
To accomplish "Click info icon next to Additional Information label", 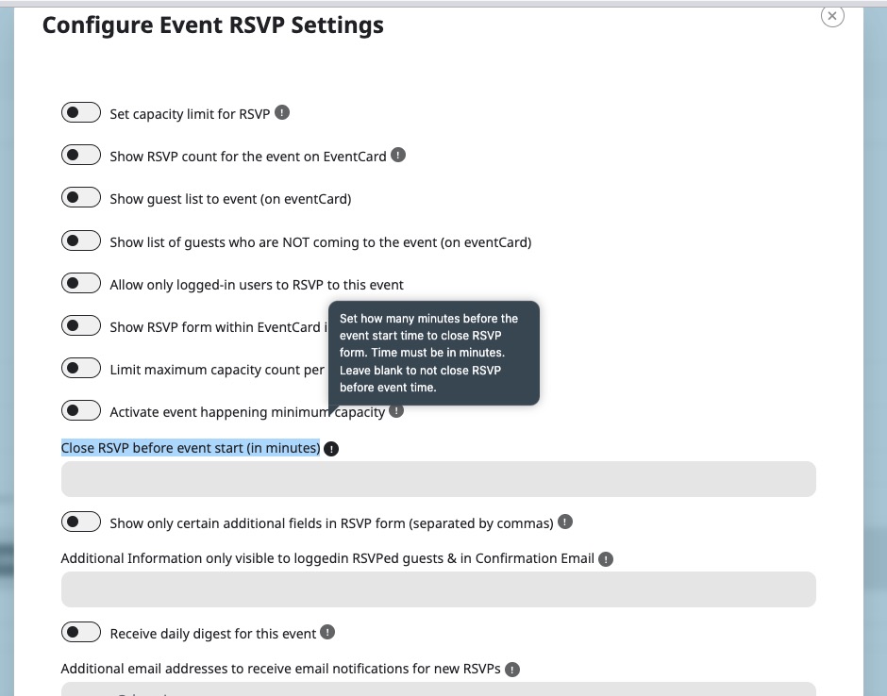I will pyautogui.click(x=606, y=559).
